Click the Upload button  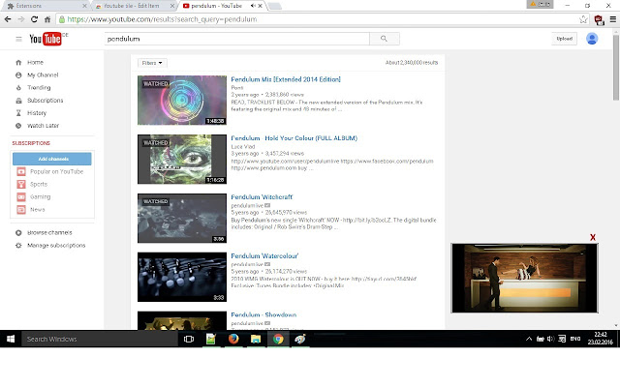564,39
